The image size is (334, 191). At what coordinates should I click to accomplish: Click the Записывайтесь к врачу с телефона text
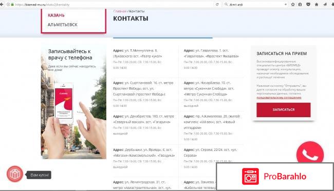tap(70, 54)
